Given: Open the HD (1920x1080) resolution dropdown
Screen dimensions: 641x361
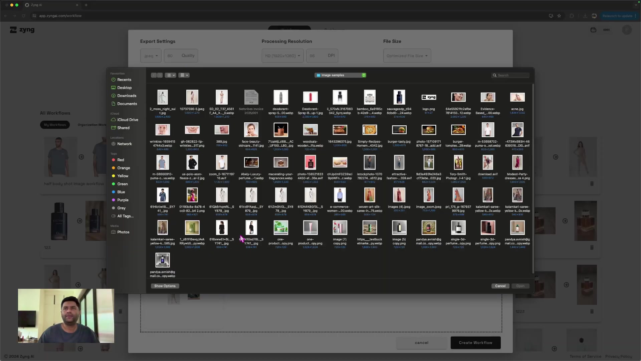Looking at the screenshot, I should pyautogui.click(x=282, y=56).
